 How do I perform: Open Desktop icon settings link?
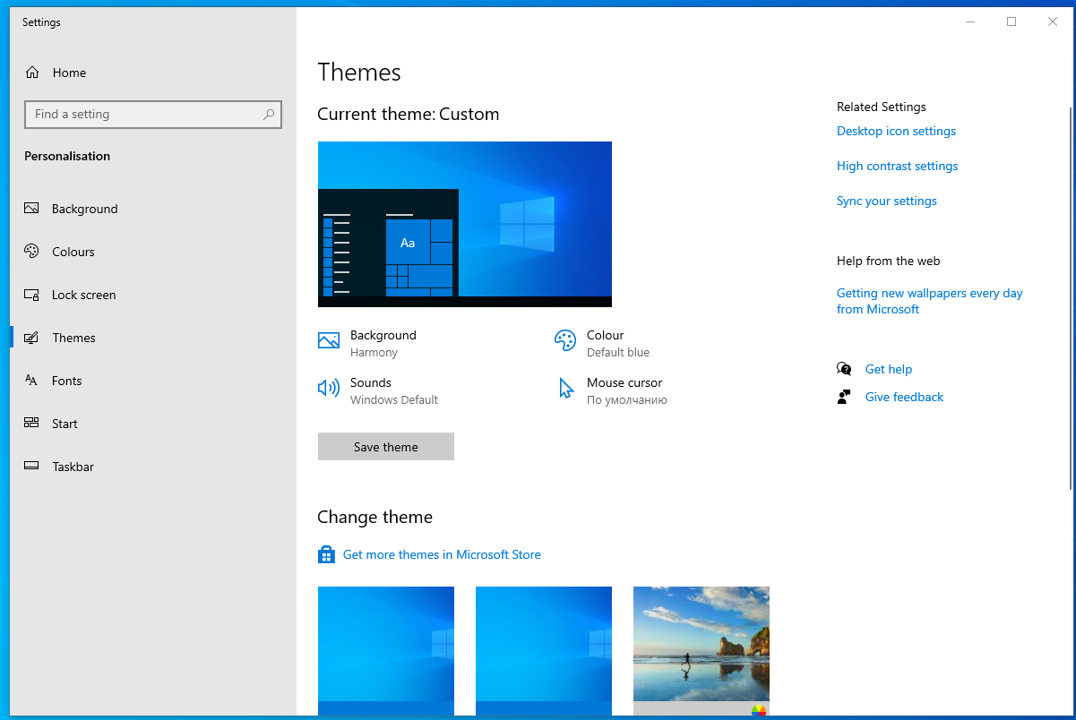[x=896, y=131]
